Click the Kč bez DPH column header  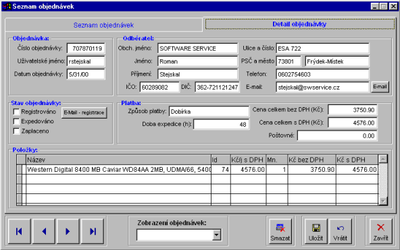(311, 160)
